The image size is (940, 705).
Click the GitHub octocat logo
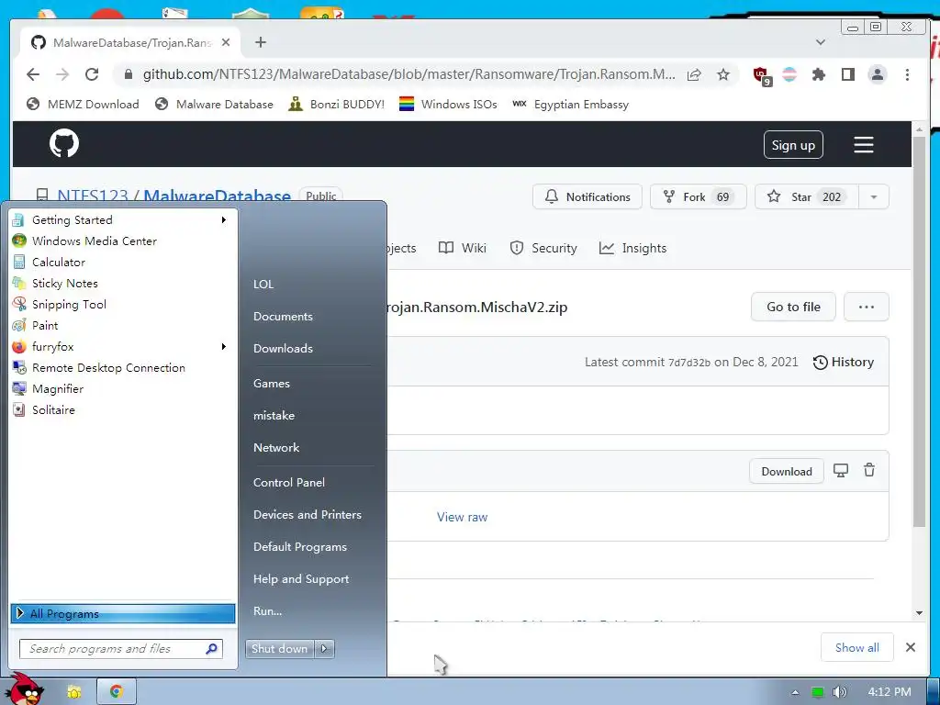(x=64, y=144)
